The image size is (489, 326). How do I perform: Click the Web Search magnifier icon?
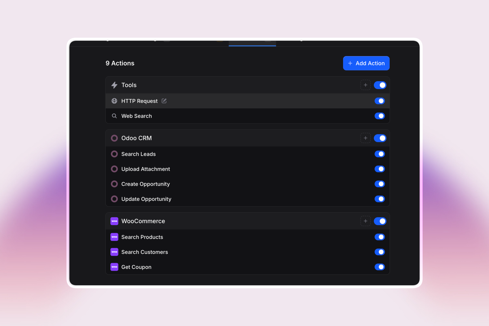(114, 116)
